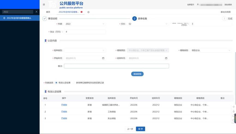Switch to the 首页 tab
236x134 pixels.
pos(48,12)
